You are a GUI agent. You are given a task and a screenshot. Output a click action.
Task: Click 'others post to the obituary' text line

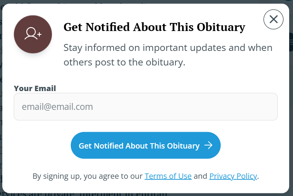coord(124,62)
